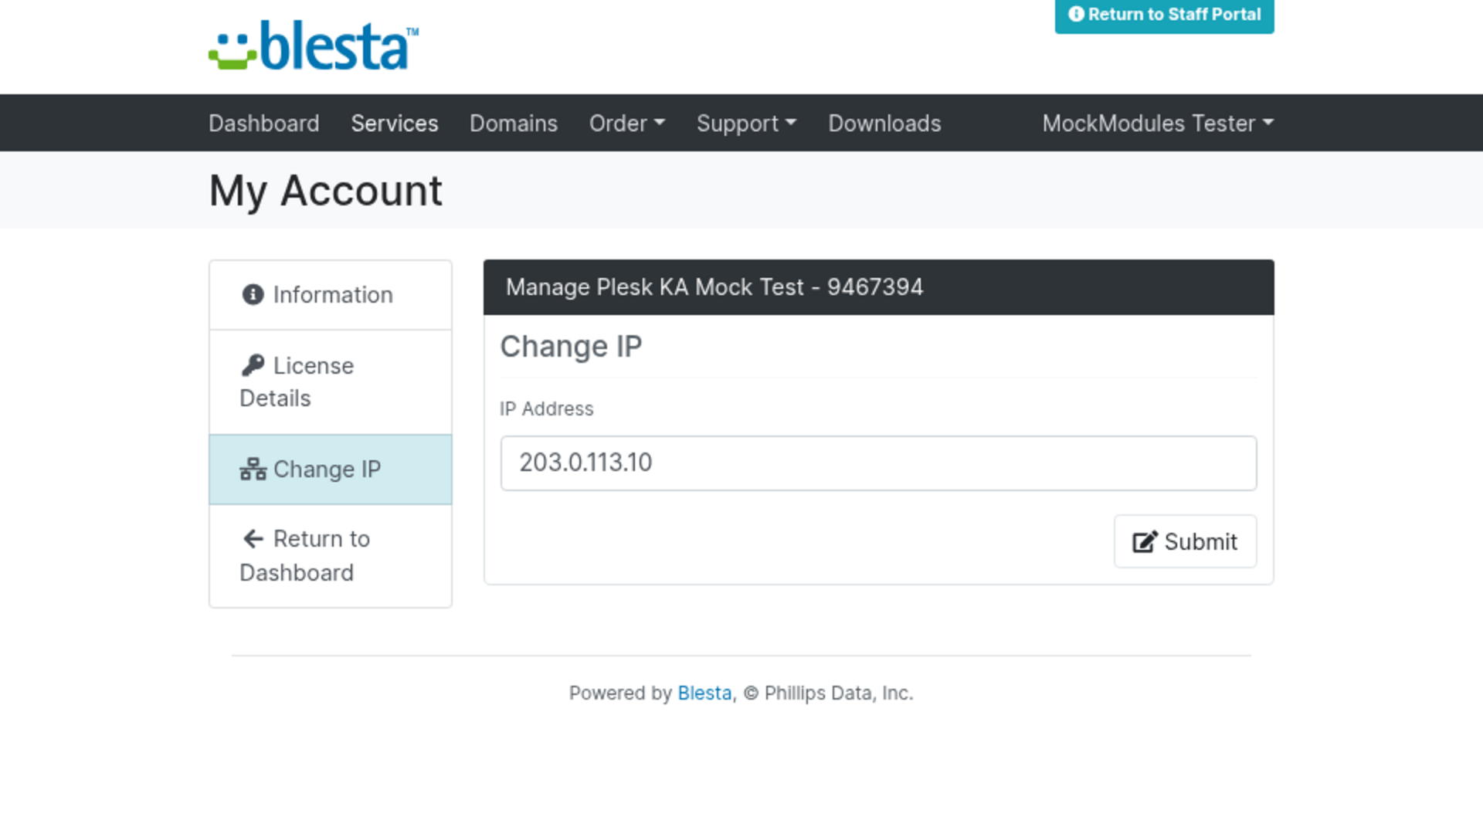Focus the IP Address input field
1483x834 pixels.
click(878, 463)
